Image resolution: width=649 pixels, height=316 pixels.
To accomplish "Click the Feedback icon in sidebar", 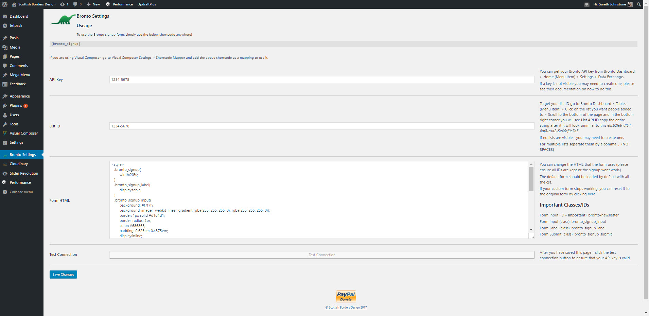I will [5, 84].
